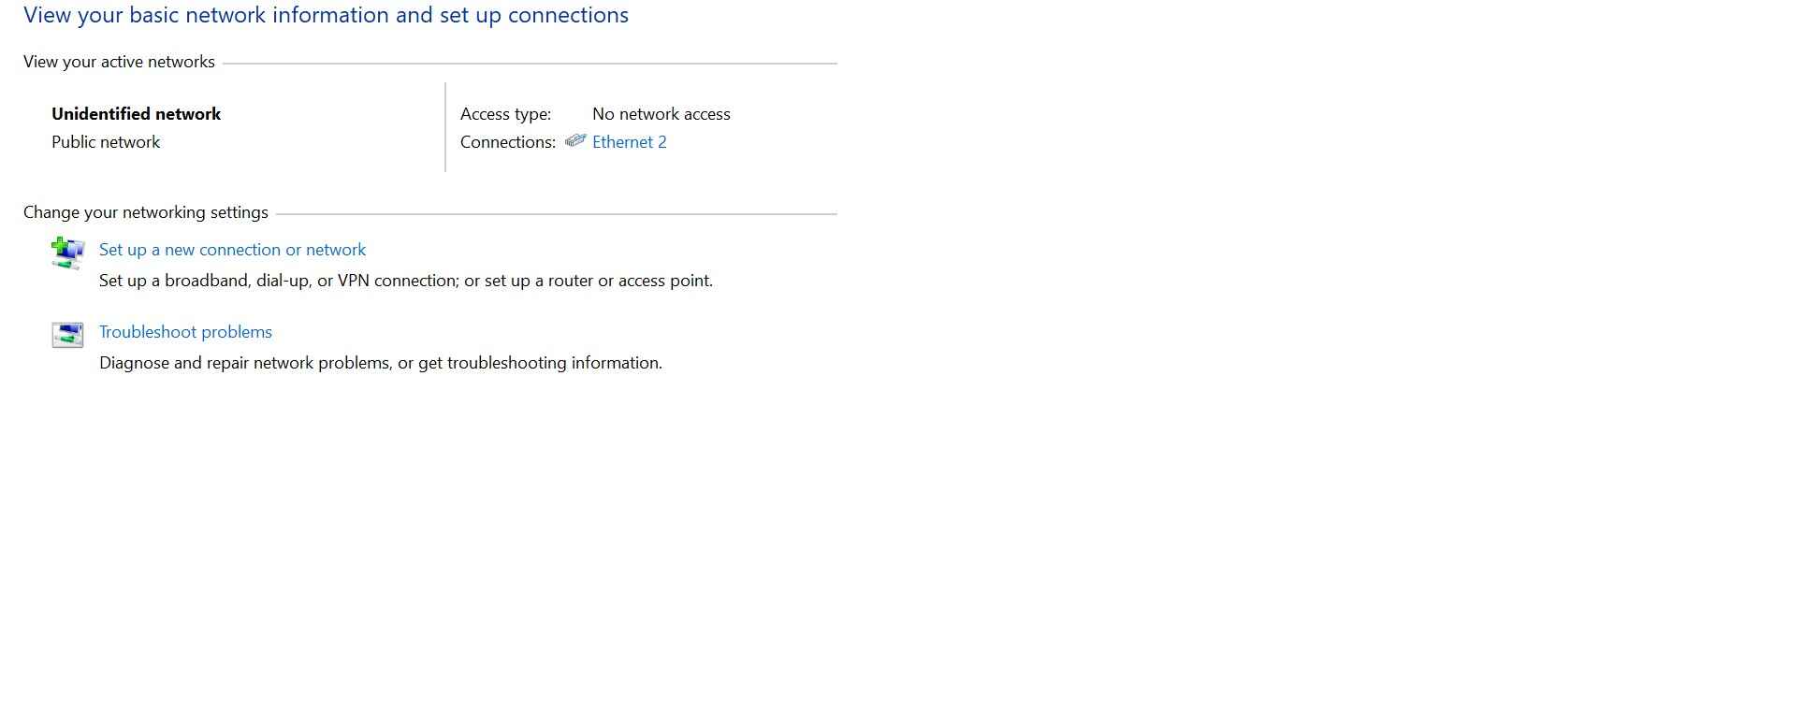Click the 'Change your networking settings' section label
The image size is (1817, 723).
145,212
